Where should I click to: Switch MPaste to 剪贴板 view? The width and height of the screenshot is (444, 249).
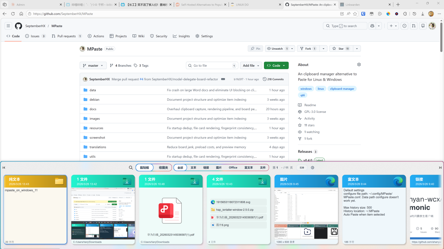[145, 168]
